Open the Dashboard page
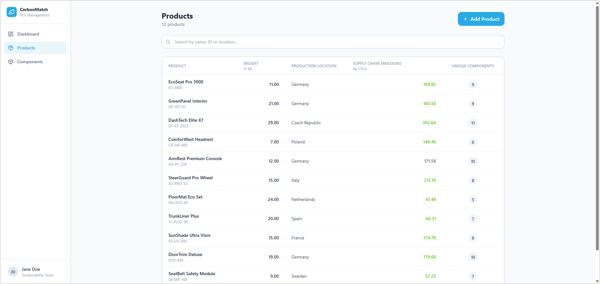Image resolution: width=600 pixels, height=284 pixels. (28, 34)
